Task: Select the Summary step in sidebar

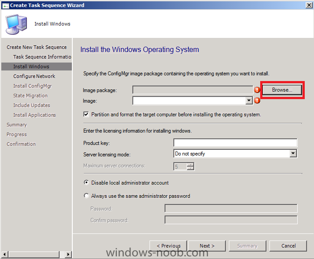Action: coord(17,125)
